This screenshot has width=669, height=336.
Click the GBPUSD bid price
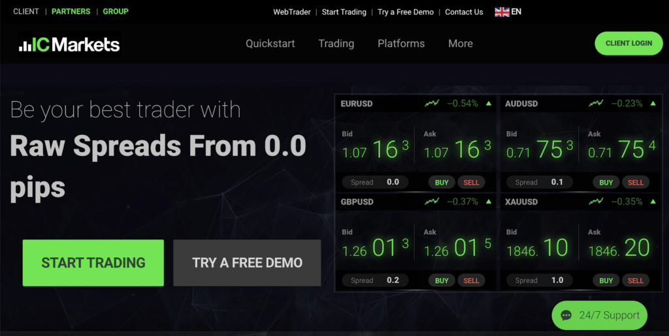click(376, 248)
